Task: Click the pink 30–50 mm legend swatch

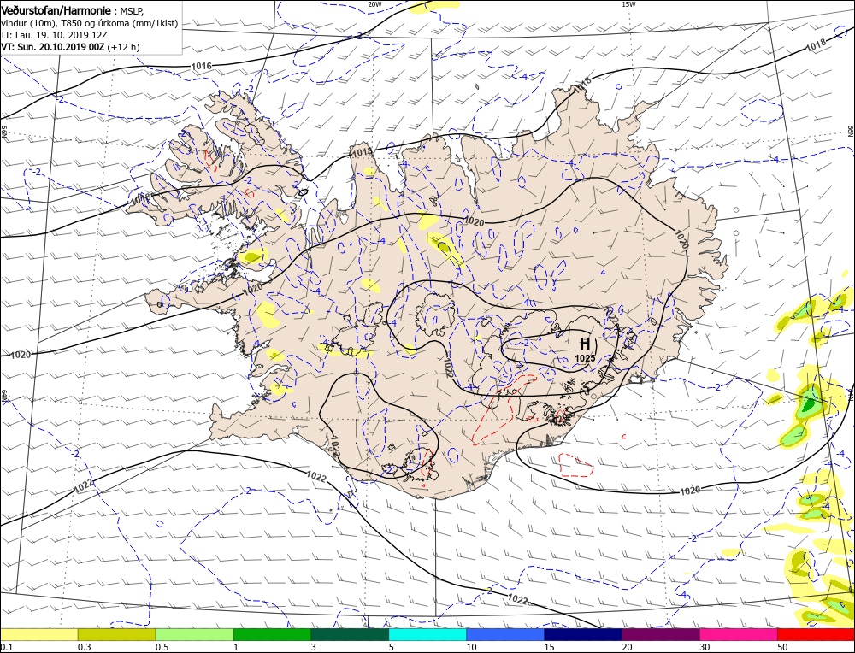Action: [739, 634]
